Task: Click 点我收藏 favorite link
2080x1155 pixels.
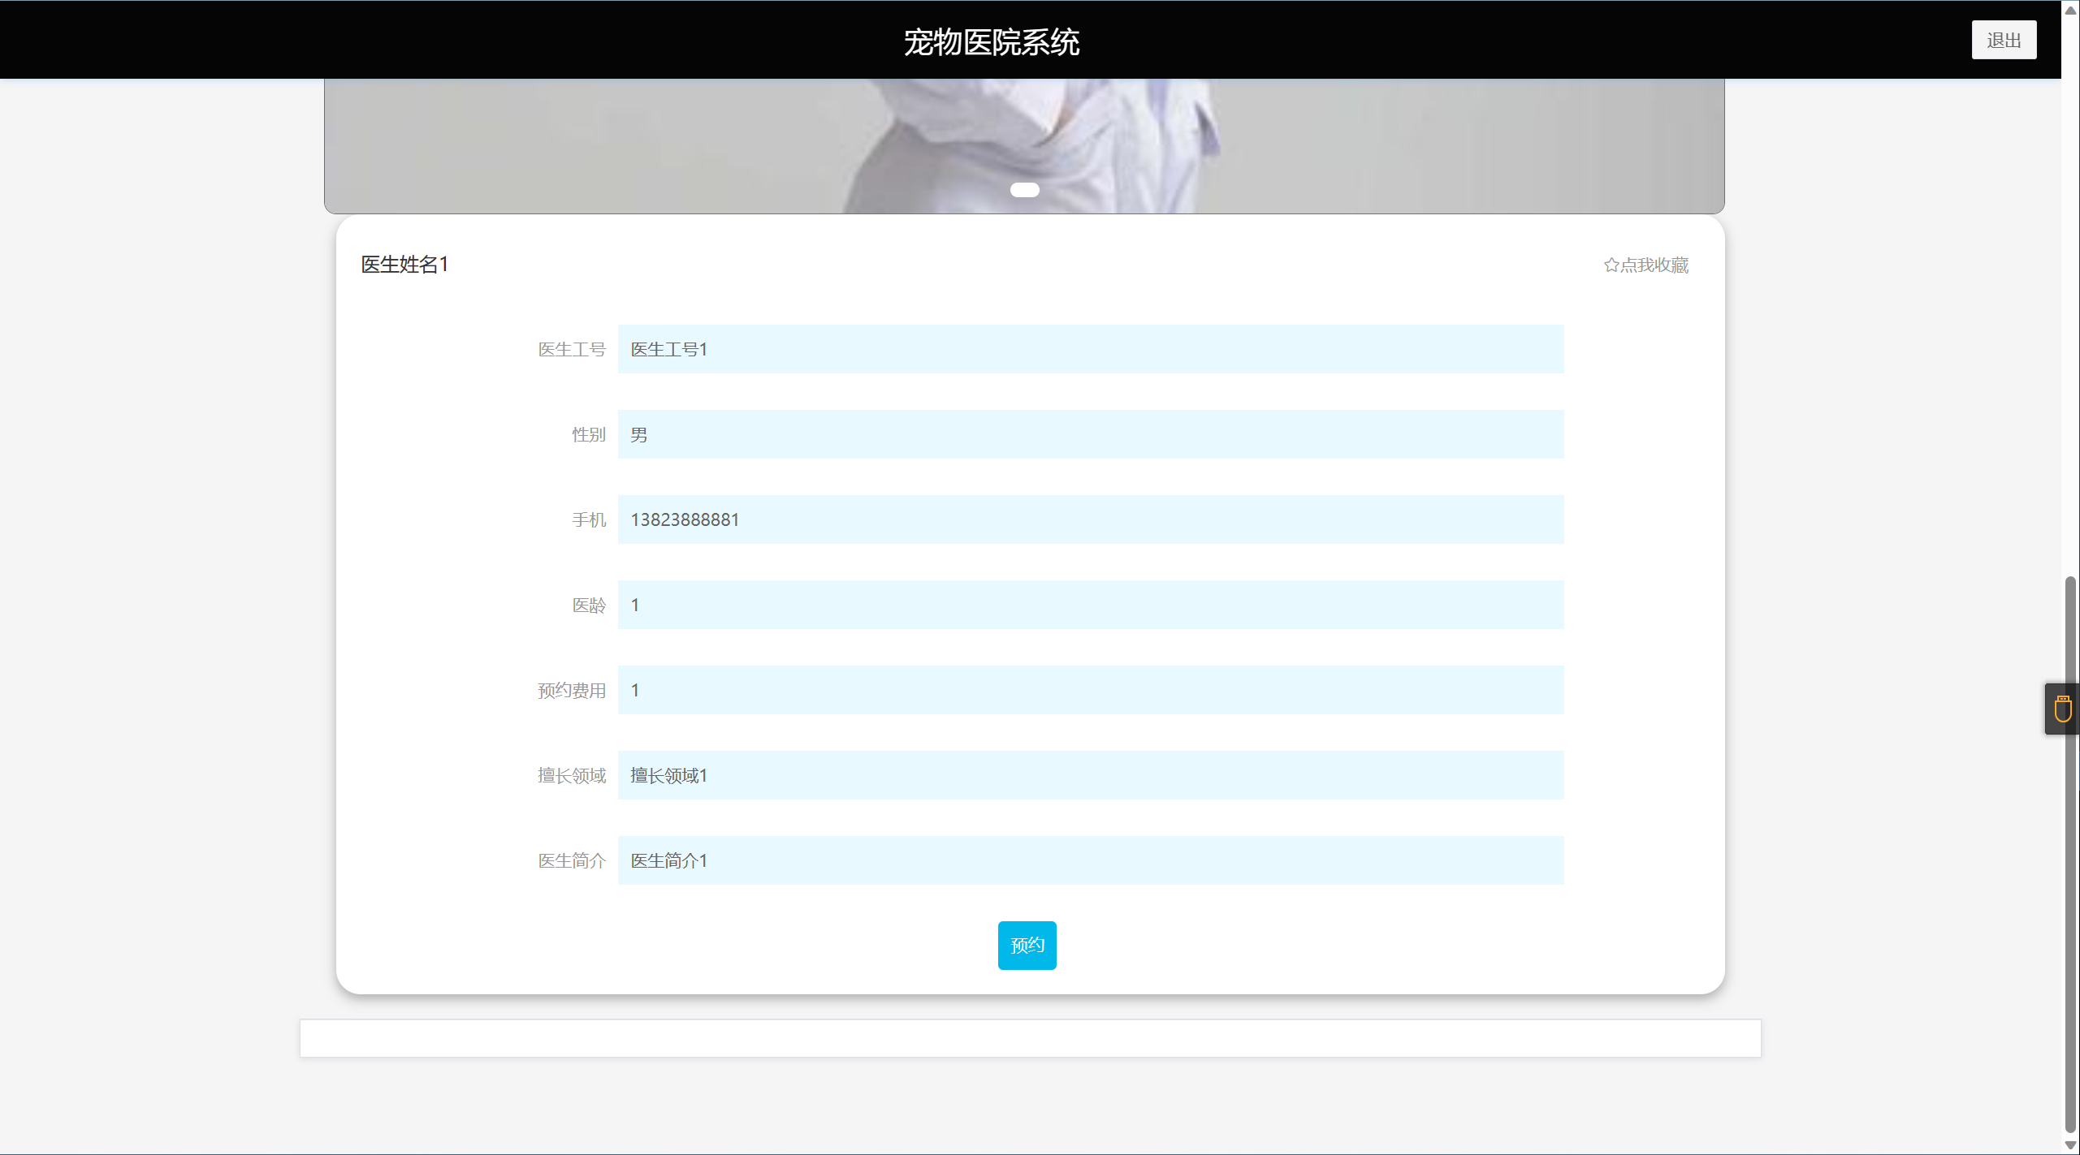Action: pyautogui.click(x=1654, y=265)
